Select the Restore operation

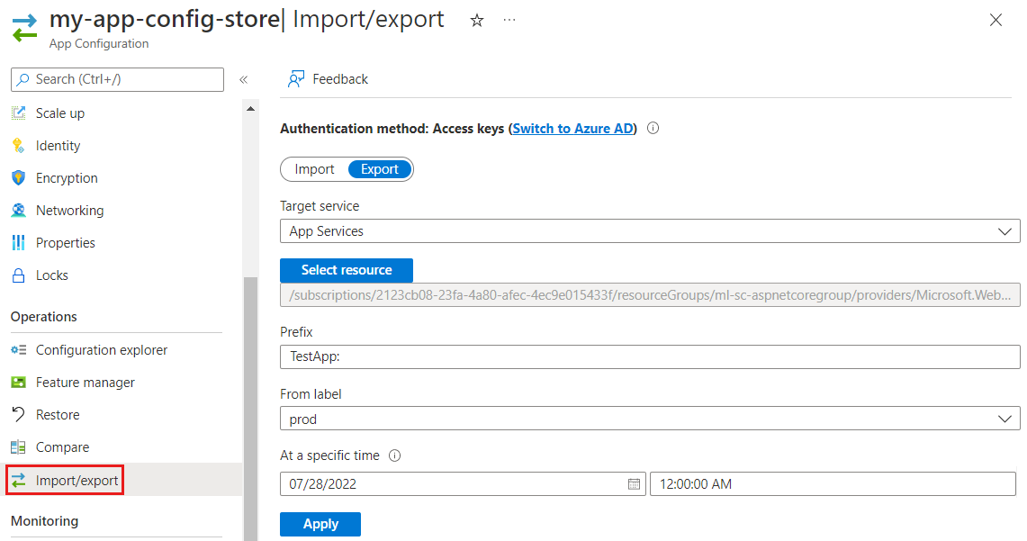pyautogui.click(x=62, y=414)
